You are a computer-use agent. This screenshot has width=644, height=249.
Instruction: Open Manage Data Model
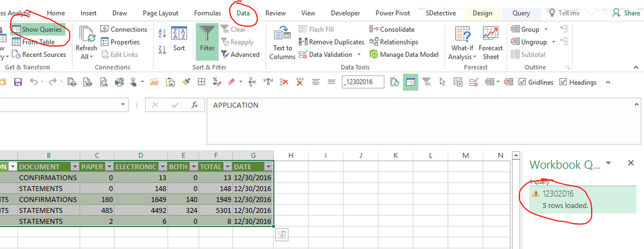404,55
